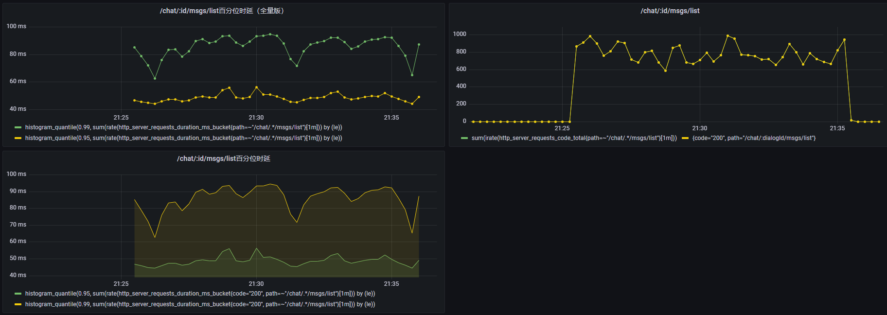The width and height of the screenshot is (887, 315).
Task: Click the 60 ms y-axis label in the 全量版 panel
Action: click(x=18, y=81)
